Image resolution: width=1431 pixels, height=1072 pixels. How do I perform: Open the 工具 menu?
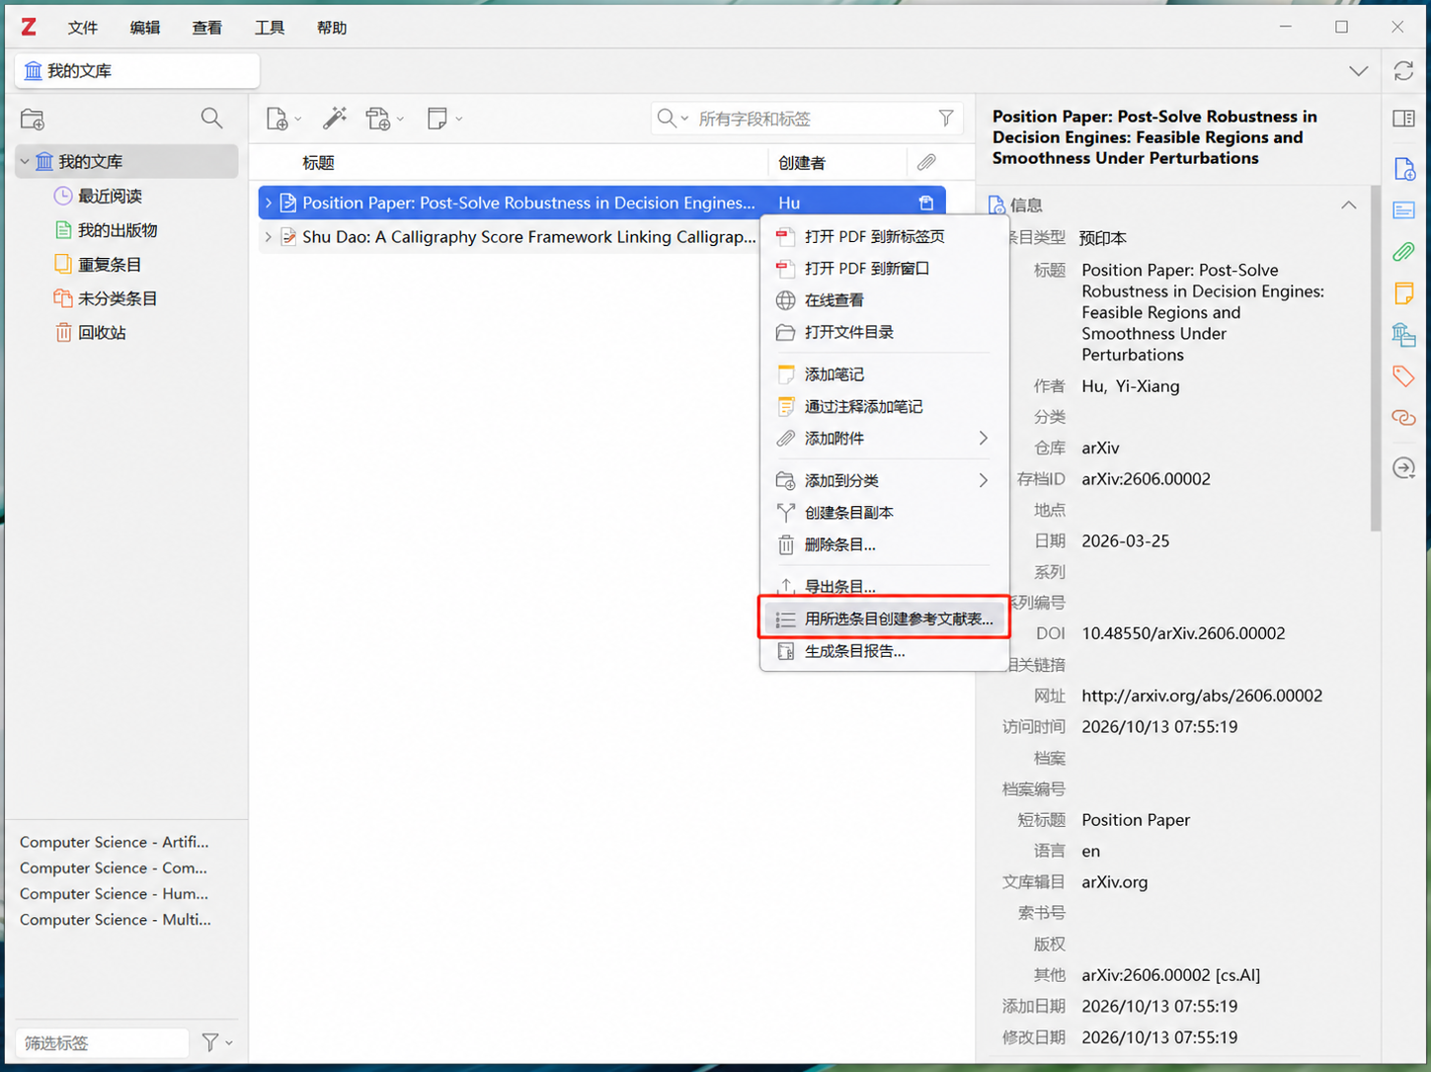[270, 28]
